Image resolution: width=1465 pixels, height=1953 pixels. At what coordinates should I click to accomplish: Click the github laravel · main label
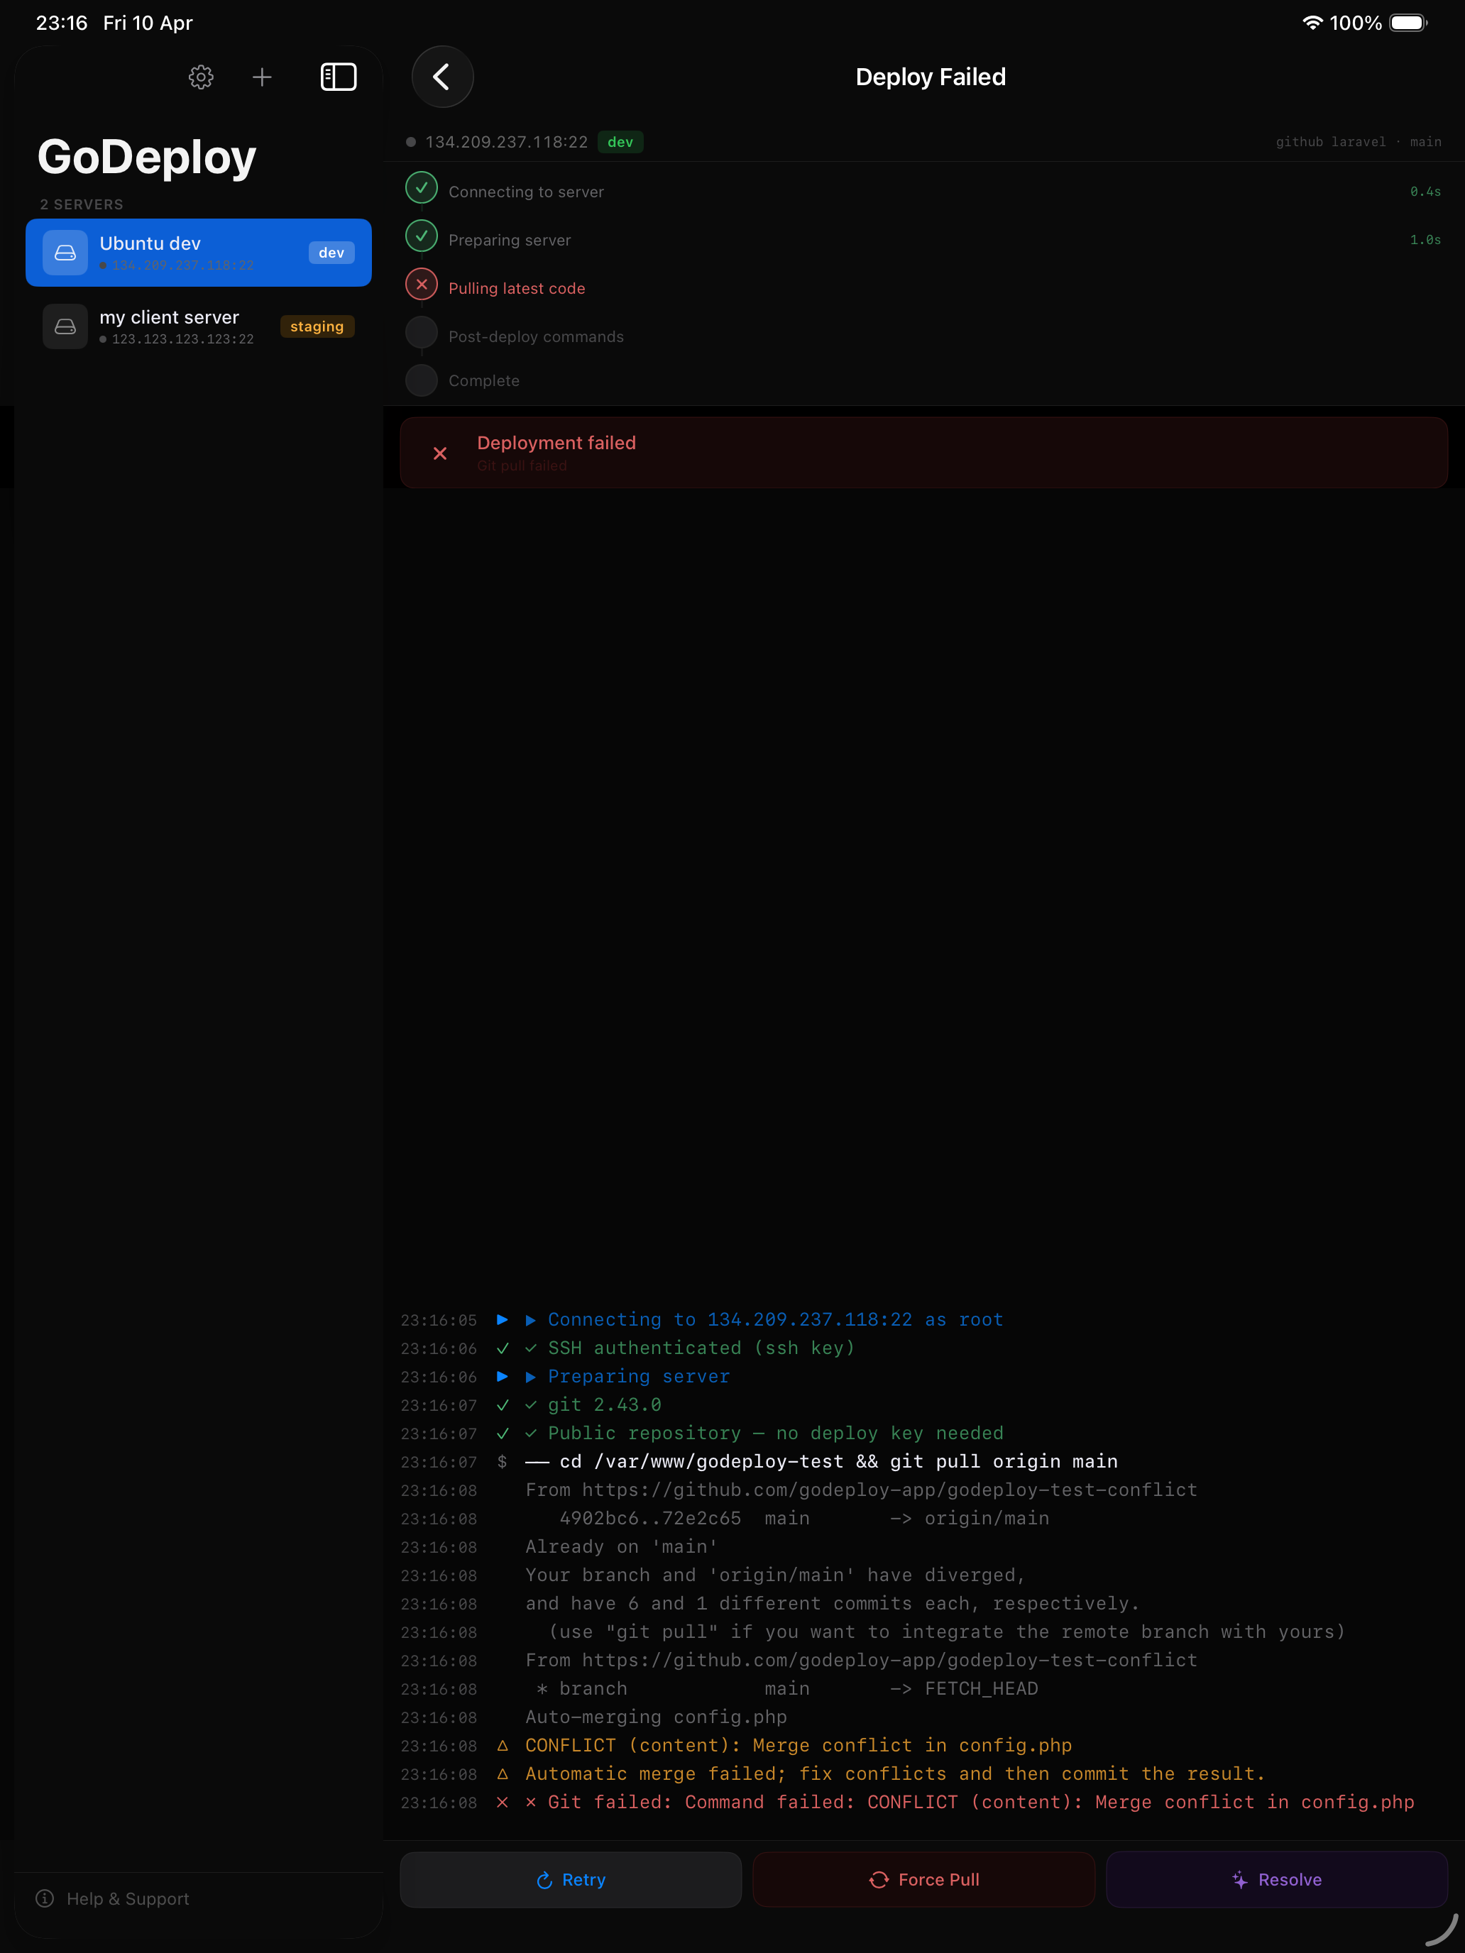[1358, 142]
